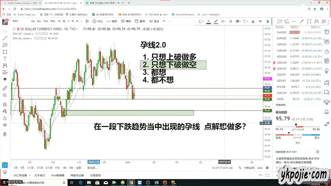Viewport: 331px width, 186px height.
Task: Expand EMA (21, close) indicator options
Action: point(33,34)
